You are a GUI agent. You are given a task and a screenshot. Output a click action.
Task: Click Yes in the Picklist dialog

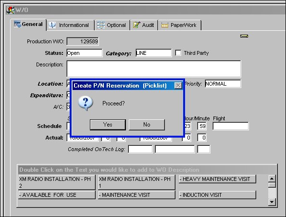pyautogui.click(x=108, y=125)
